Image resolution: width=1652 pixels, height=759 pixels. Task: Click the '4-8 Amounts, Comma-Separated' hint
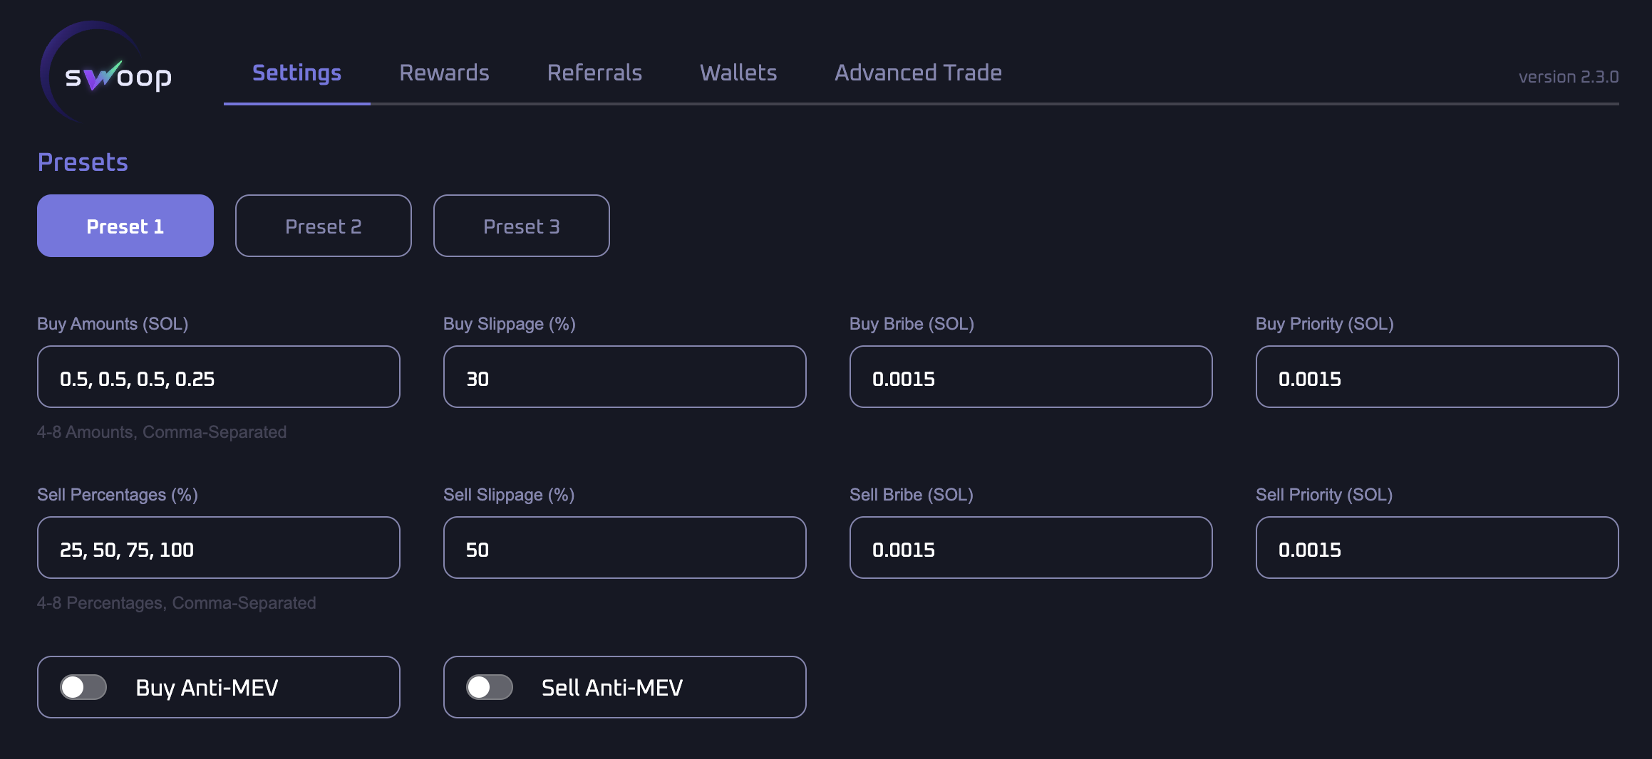pos(162,432)
